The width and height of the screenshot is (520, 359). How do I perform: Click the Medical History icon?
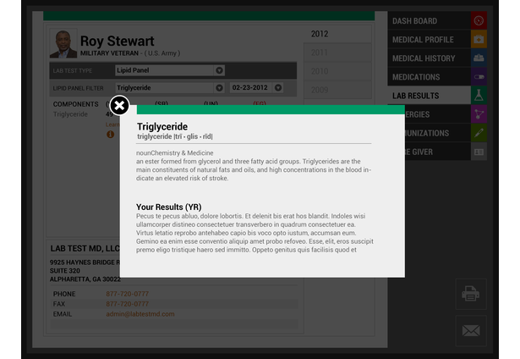click(479, 58)
